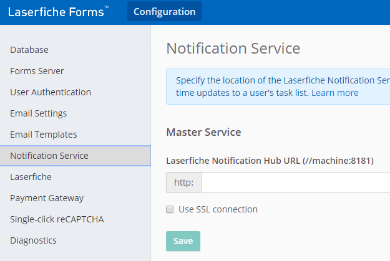This screenshot has height=261, width=390.
Task: Open Email Settings section
Action: coord(38,113)
